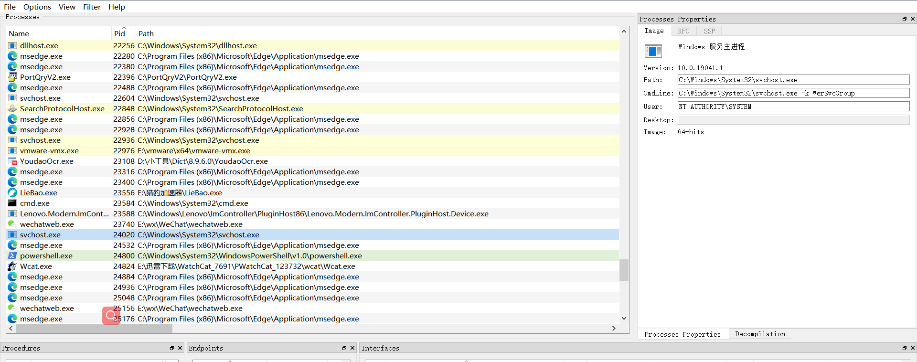The image size is (917, 362).
Task: Select Wcat.exe row PID 24824
Action: [313, 266]
